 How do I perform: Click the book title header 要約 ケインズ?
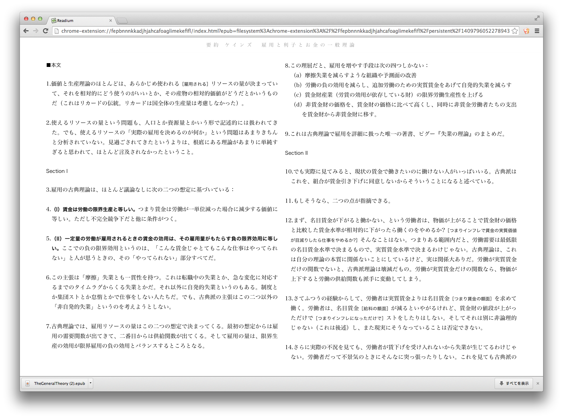pos(281,45)
